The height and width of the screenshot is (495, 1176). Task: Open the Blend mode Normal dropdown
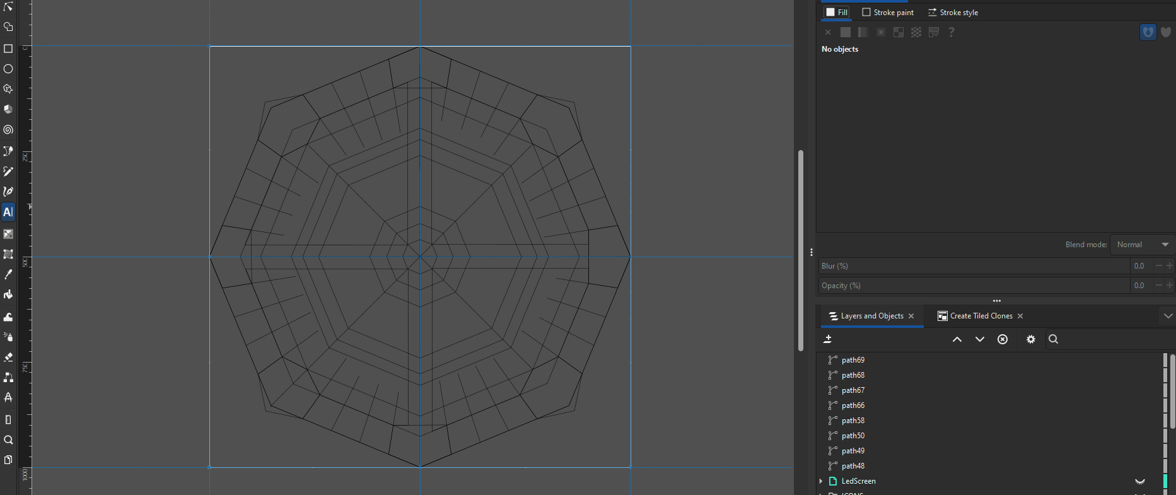tap(1142, 245)
